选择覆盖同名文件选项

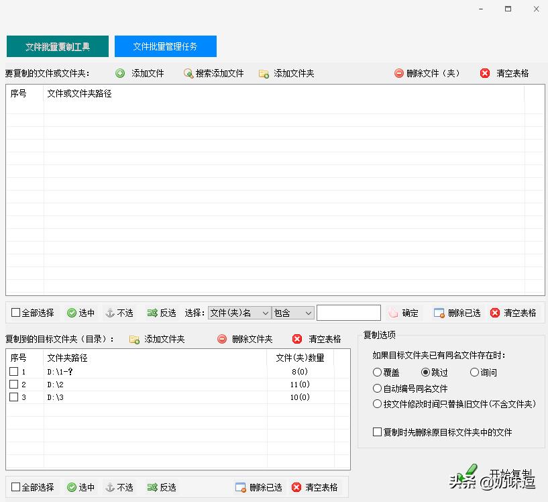pyautogui.click(x=378, y=372)
